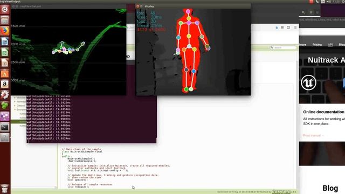Click the 3000 mm depth label
Viewport: 345px width, 194px height.
click(18, 80)
